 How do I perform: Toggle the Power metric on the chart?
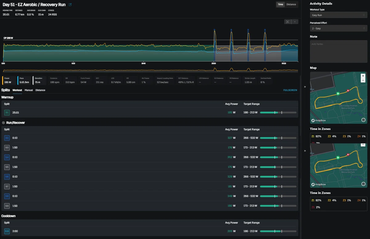coord(9,80)
